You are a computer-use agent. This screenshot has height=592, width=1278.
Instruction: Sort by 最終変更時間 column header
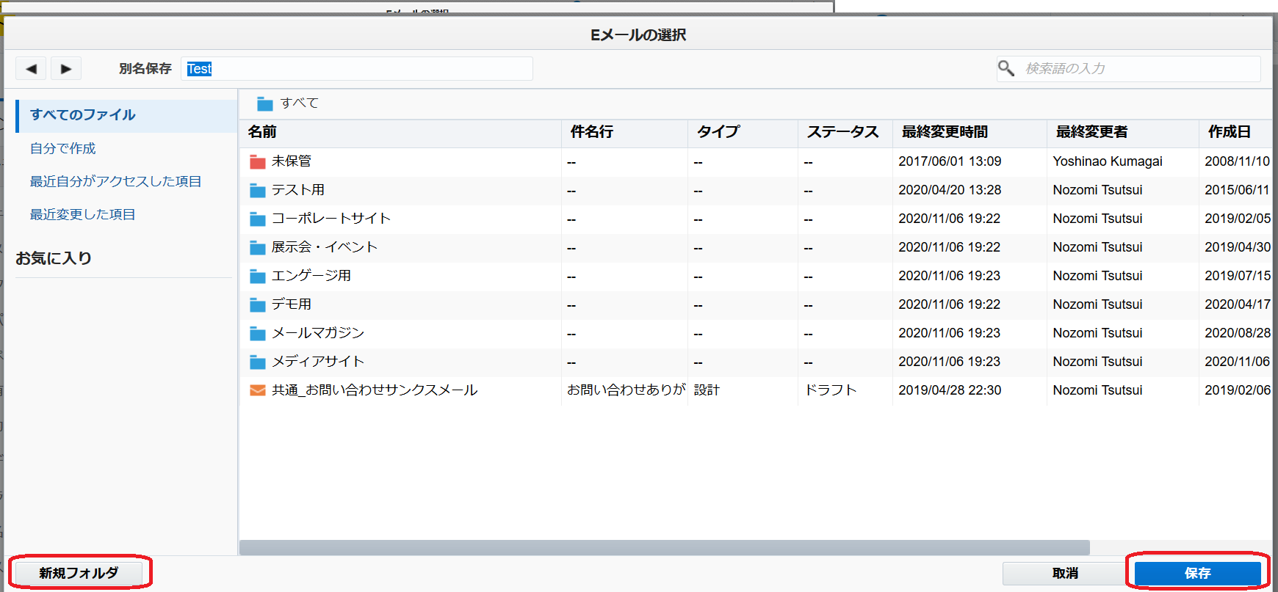(945, 132)
